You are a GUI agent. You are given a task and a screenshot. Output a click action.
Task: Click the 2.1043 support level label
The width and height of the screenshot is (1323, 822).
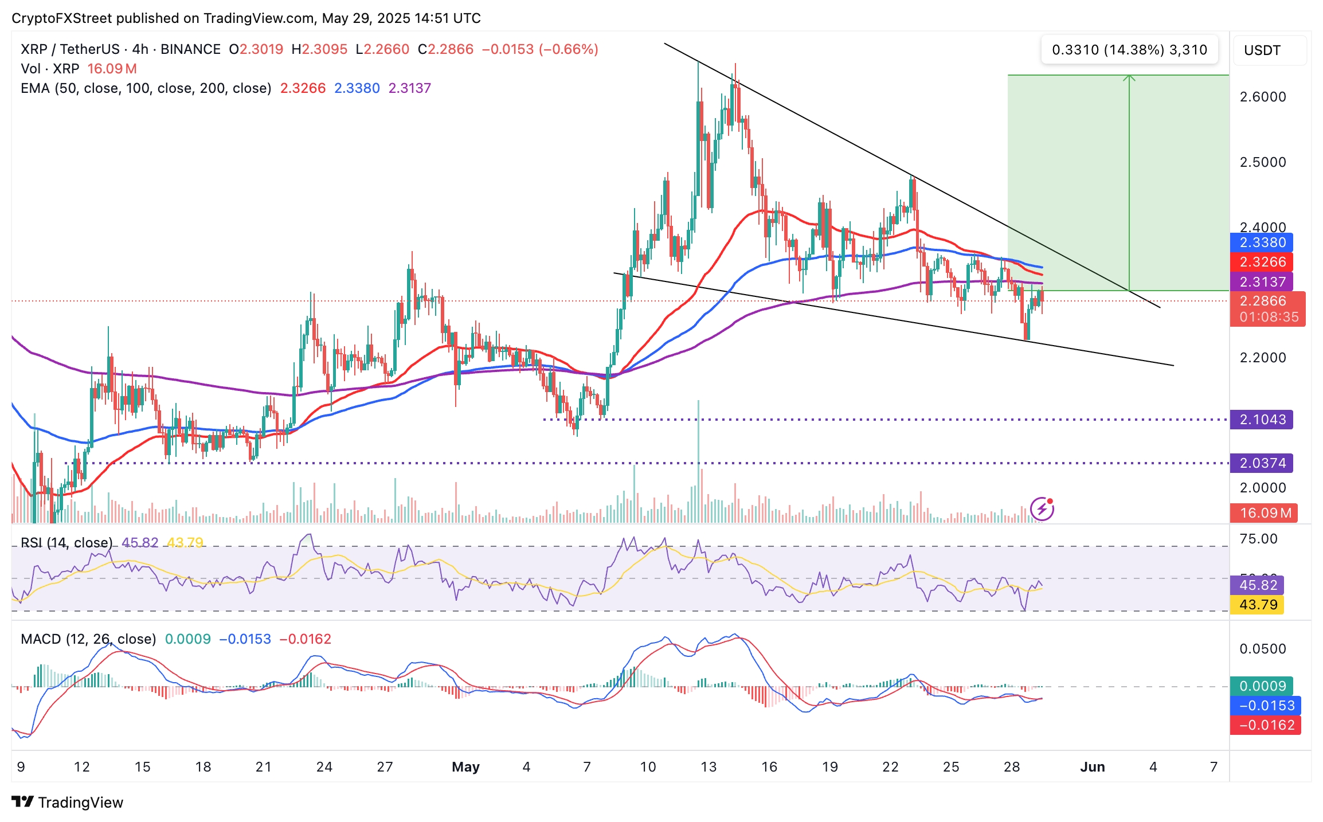point(1261,420)
